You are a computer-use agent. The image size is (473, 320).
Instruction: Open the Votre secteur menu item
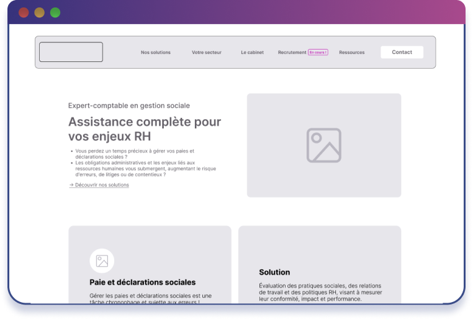click(x=207, y=53)
